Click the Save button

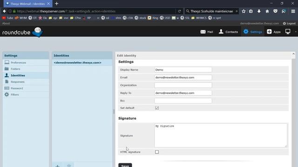pyautogui.click(x=125, y=165)
